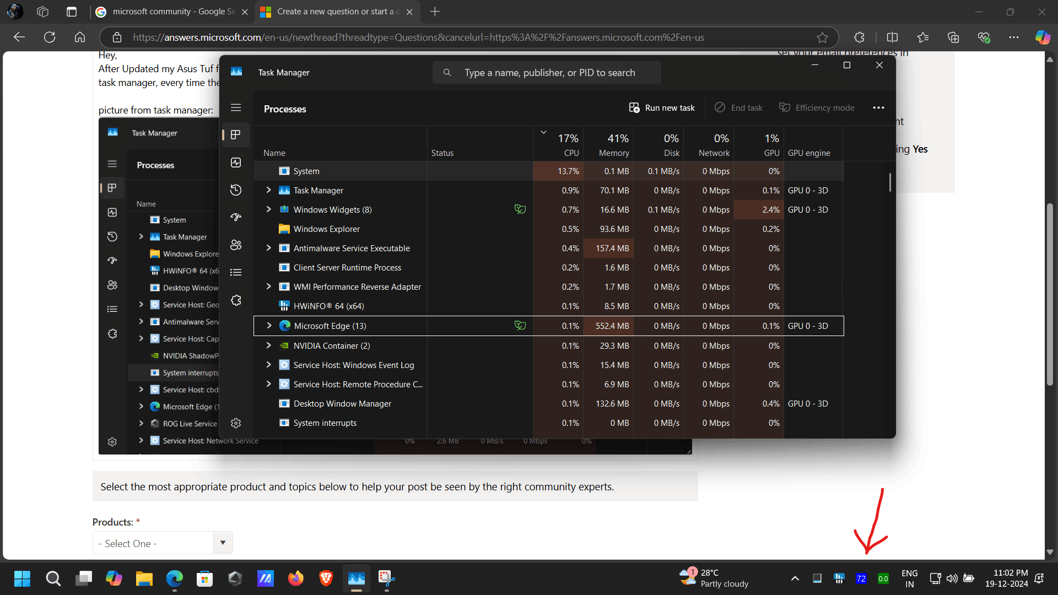Expand the Windows Widgets (8) process group
The height and width of the screenshot is (595, 1058).
coord(268,209)
